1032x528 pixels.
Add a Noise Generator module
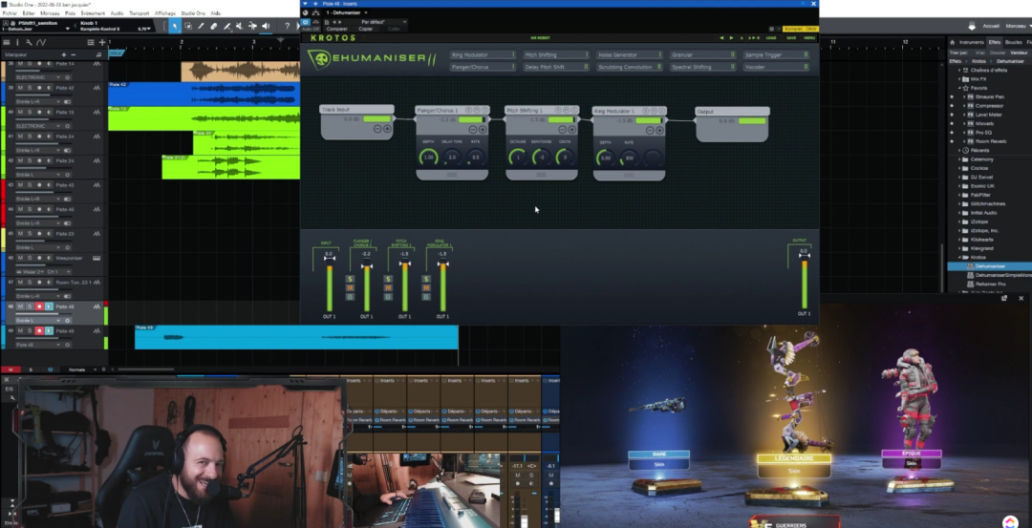pyautogui.click(x=630, y=54)
